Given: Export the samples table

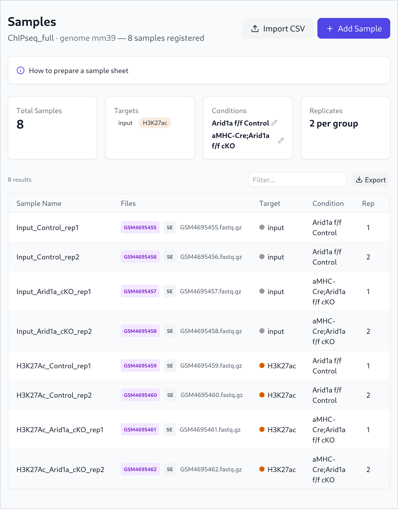Looking at the screenshot, I should point(371,180).
